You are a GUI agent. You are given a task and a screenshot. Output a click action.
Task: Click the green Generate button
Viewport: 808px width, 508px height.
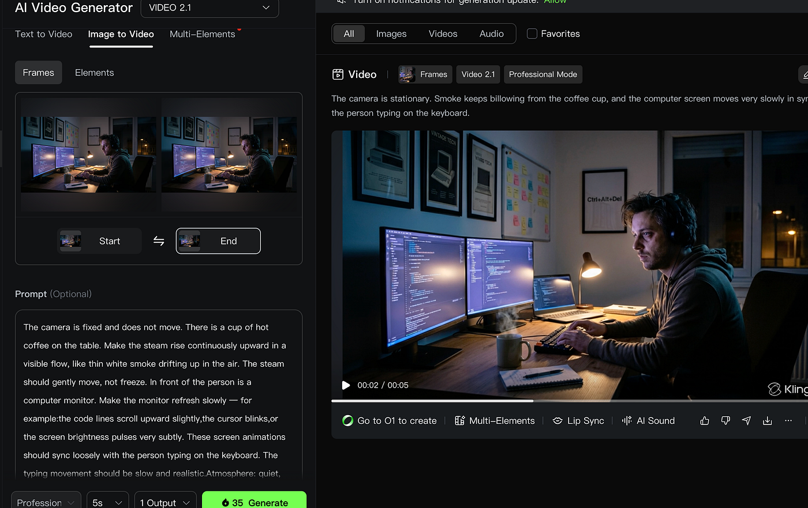pos(254,502)
